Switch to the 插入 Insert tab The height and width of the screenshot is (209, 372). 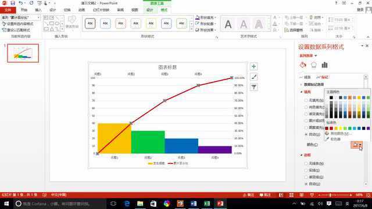[x=38, y=10]
